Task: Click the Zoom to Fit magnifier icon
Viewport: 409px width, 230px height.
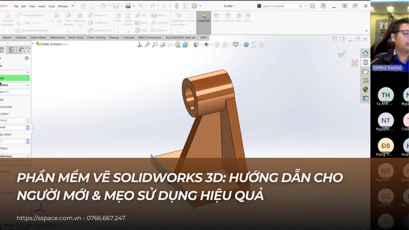Action: (147, 45)
